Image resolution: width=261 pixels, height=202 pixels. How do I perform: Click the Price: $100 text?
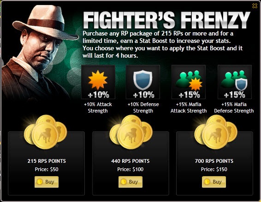130,169
